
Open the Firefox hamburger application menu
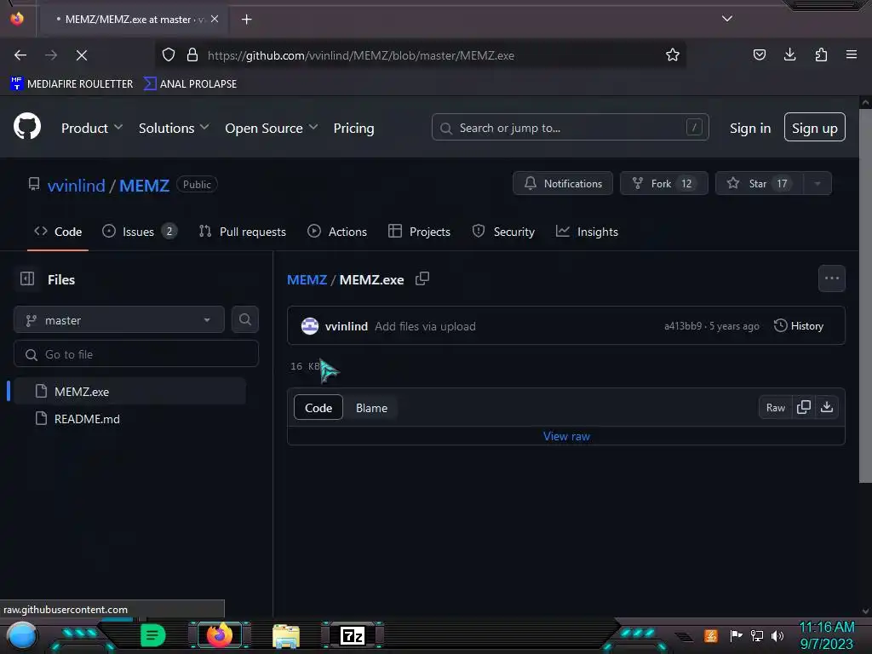pos(851,54)
